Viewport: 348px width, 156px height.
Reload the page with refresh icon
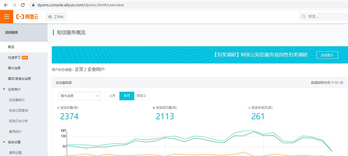point(23,5)
